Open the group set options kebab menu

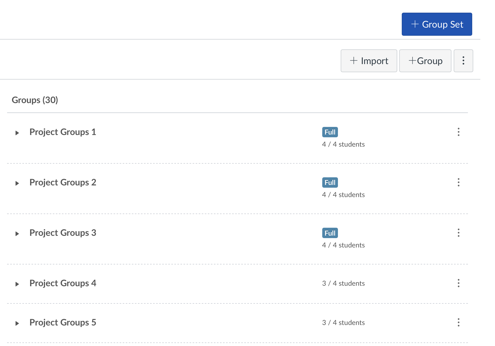click(463, 61)
